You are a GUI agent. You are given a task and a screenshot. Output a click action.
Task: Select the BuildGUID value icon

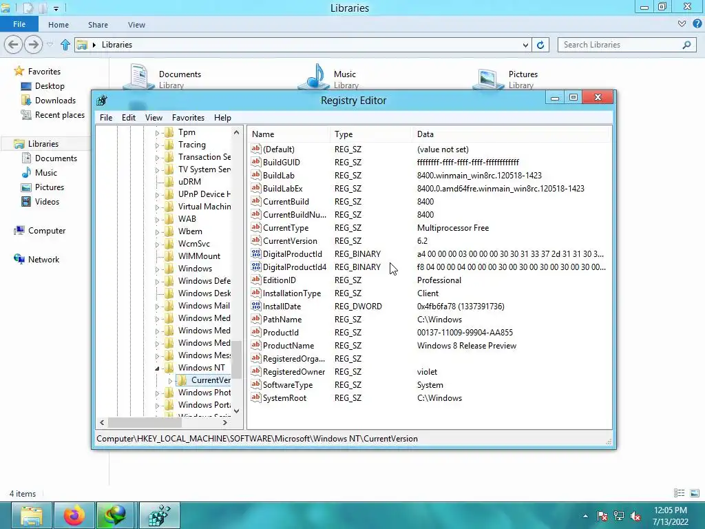[x=256, y=162]
